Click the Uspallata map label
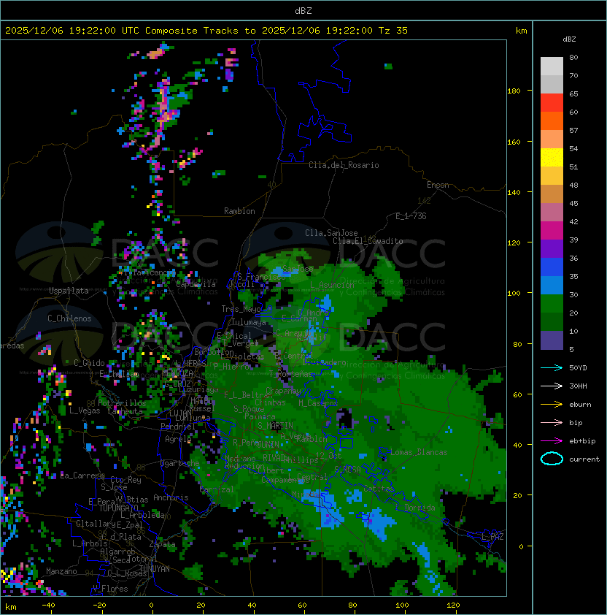 [69, 291]
